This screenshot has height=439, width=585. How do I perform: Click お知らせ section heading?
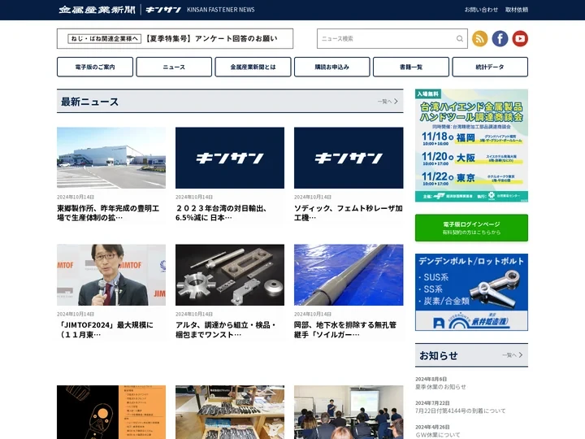tap(439, 355)
